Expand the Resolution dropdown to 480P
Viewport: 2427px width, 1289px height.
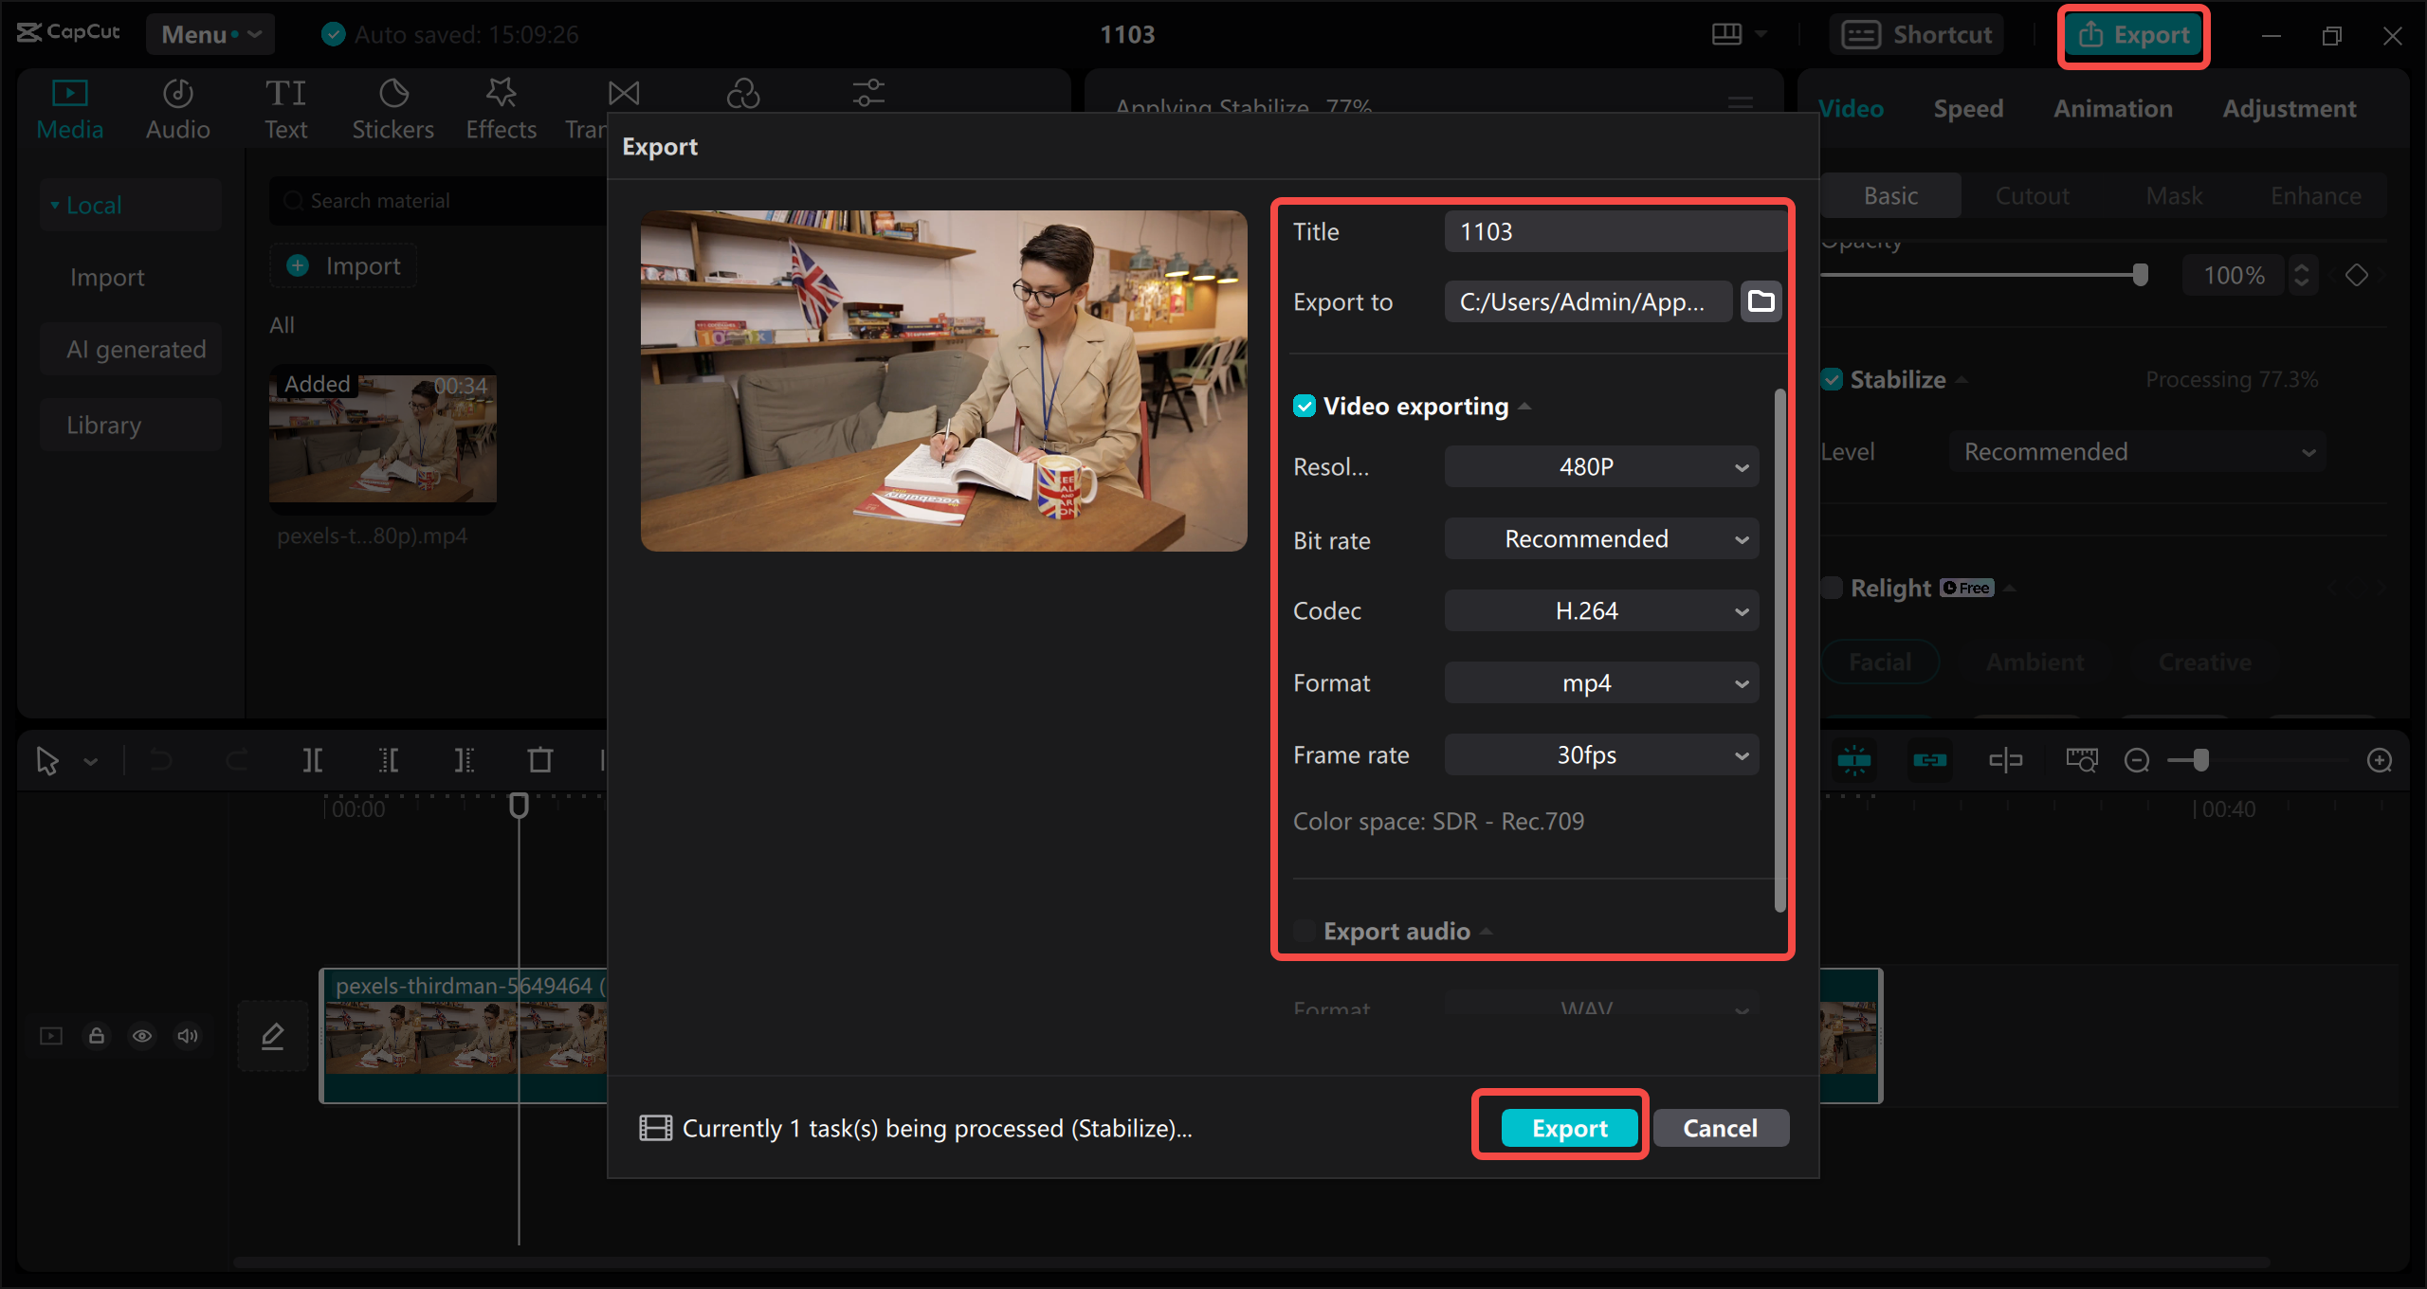[x=1598, y=467]
